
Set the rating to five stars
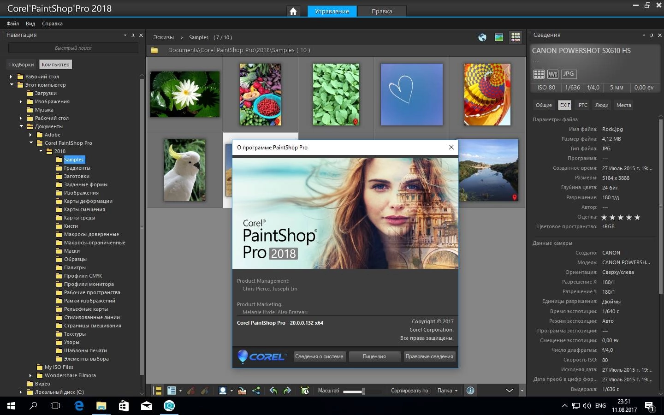coord(637,217)
